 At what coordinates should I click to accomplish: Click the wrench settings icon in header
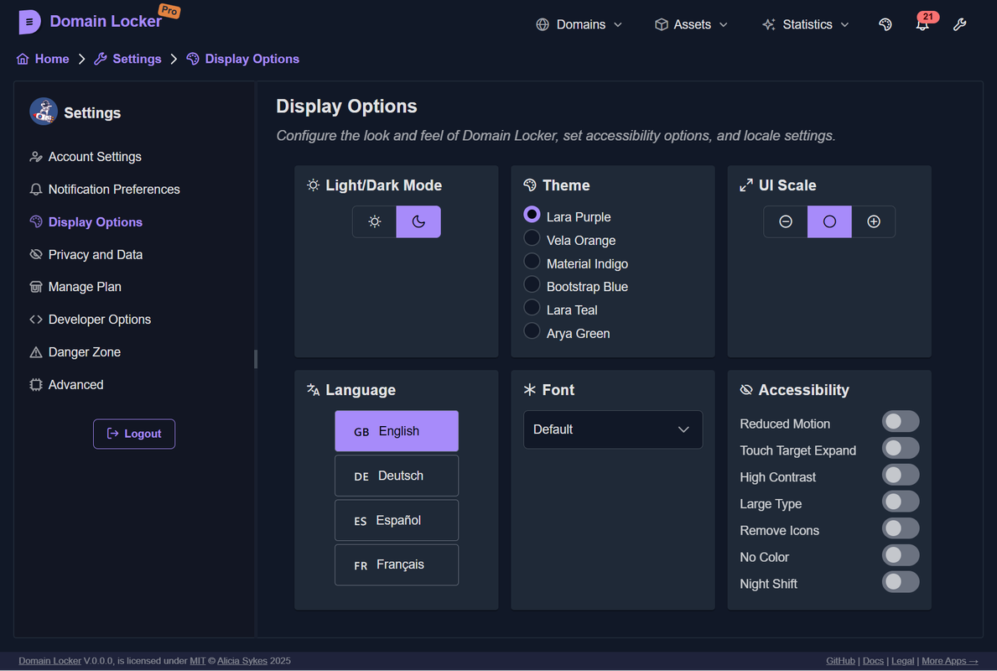(x=959, y=24)
